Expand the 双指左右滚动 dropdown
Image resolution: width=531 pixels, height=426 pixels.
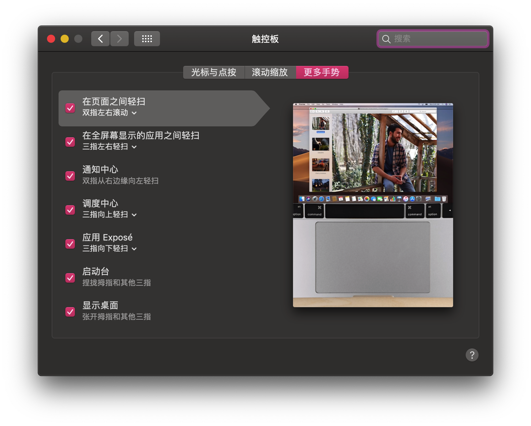click(110, 113)
